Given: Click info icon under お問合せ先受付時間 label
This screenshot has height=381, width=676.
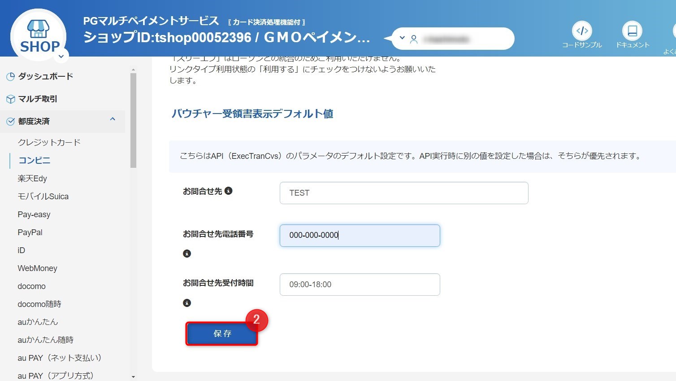Looking at the screenshot, I should coord(187,303).
